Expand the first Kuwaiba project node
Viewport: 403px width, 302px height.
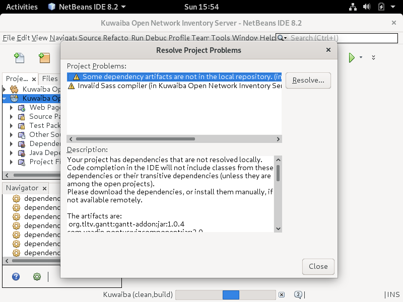tap(5, 90)
